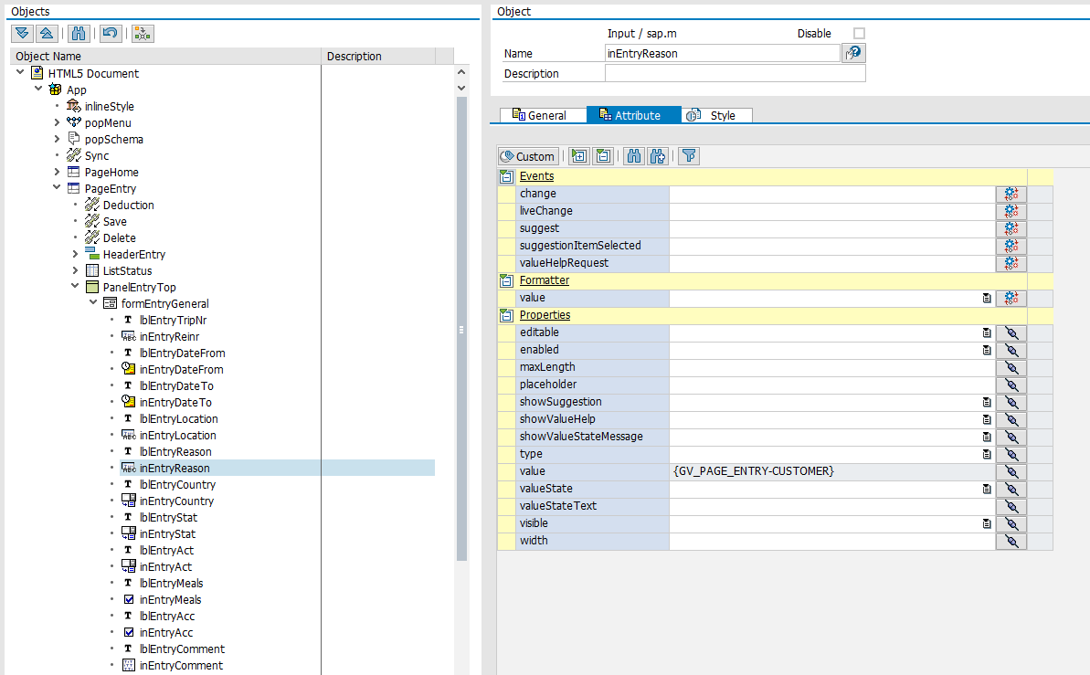Select inEntryCountry in the object tree
This screenshot has width=1090, height=675.
point(176,501)
